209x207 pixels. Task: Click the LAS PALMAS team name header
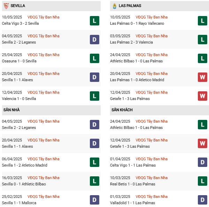click(x=130, y=6)
